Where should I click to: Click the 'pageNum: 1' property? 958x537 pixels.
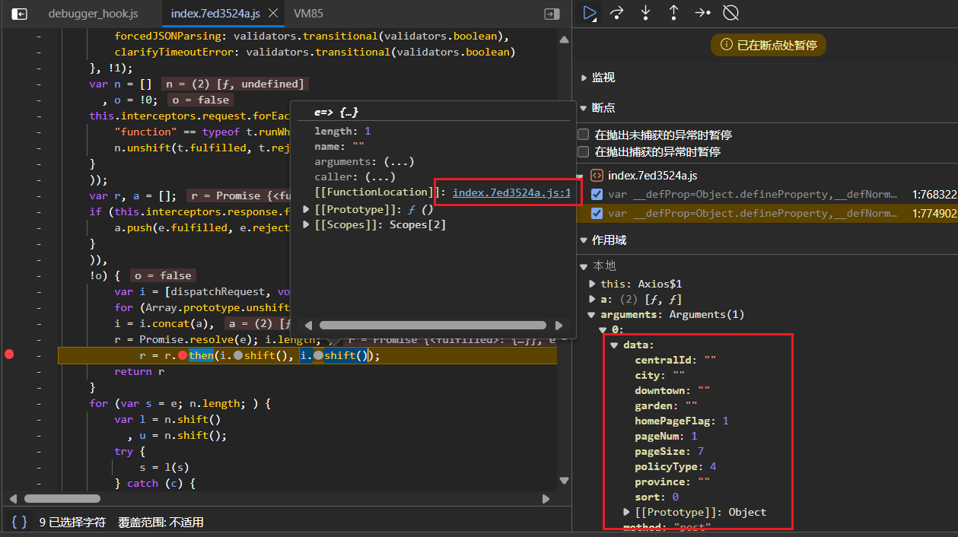click(x=667, y=436)
